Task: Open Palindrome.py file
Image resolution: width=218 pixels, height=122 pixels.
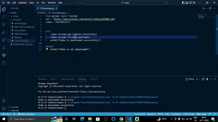Action: pyautogui.click(x=21, y=34)
